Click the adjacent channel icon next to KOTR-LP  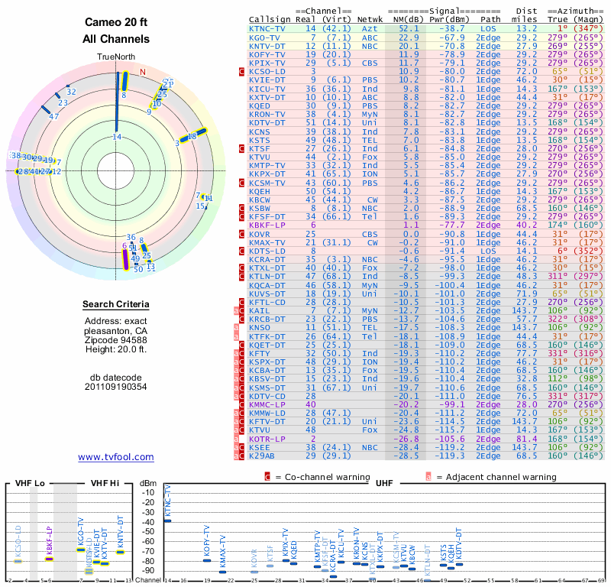tap(237, 439)
